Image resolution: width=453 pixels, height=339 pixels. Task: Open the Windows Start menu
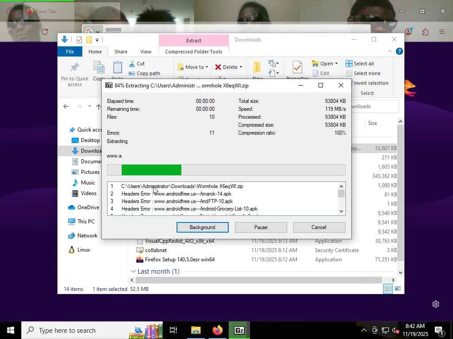click(11, 330)
